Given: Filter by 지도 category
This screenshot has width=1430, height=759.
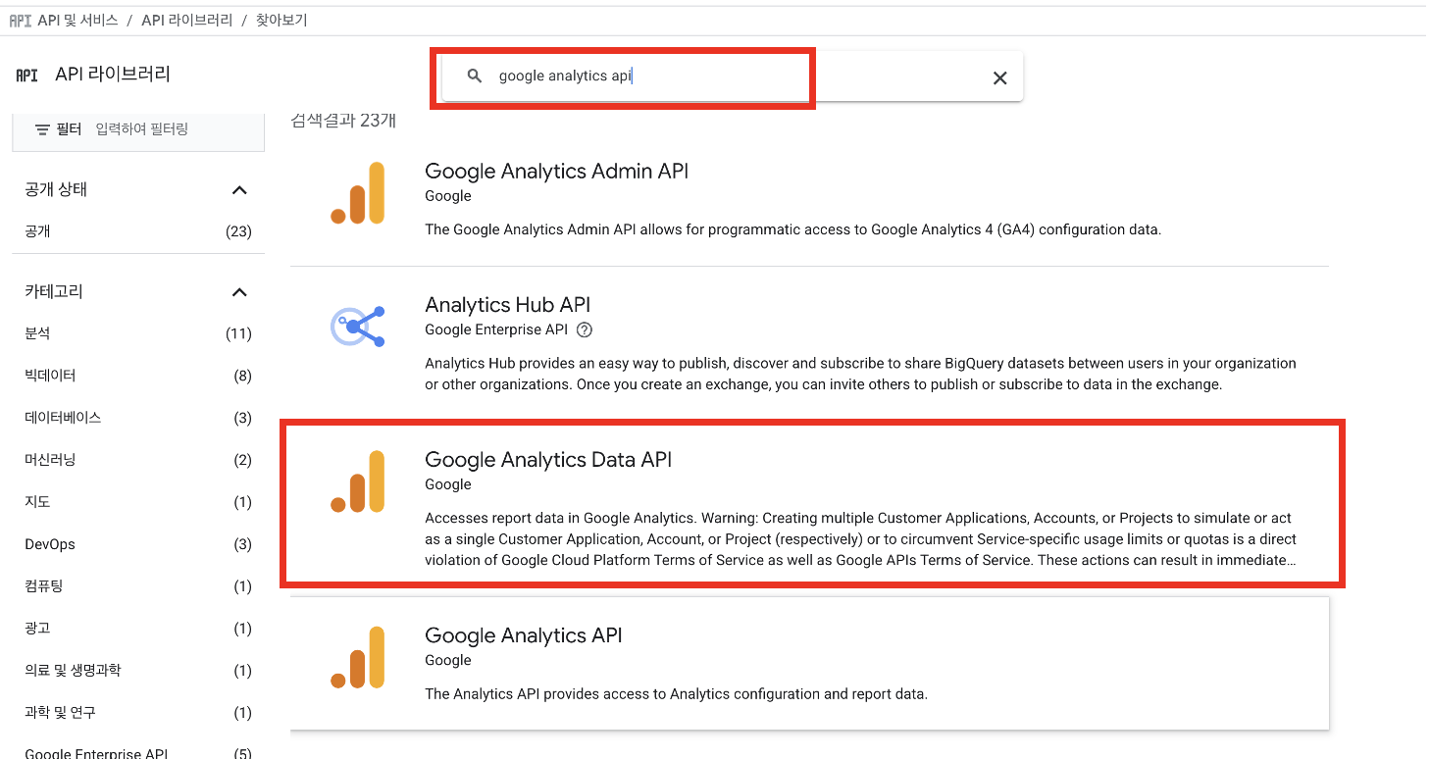Looking at the screenshot, I should tap(138, 502).
